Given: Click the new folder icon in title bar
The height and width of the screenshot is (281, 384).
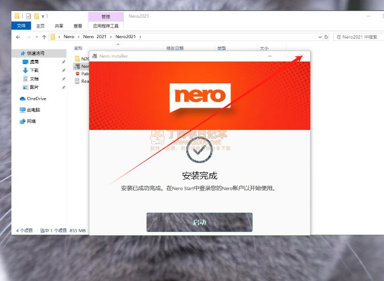Looking at the screenshot, I should pyautogui.click(x=37, y=16).
